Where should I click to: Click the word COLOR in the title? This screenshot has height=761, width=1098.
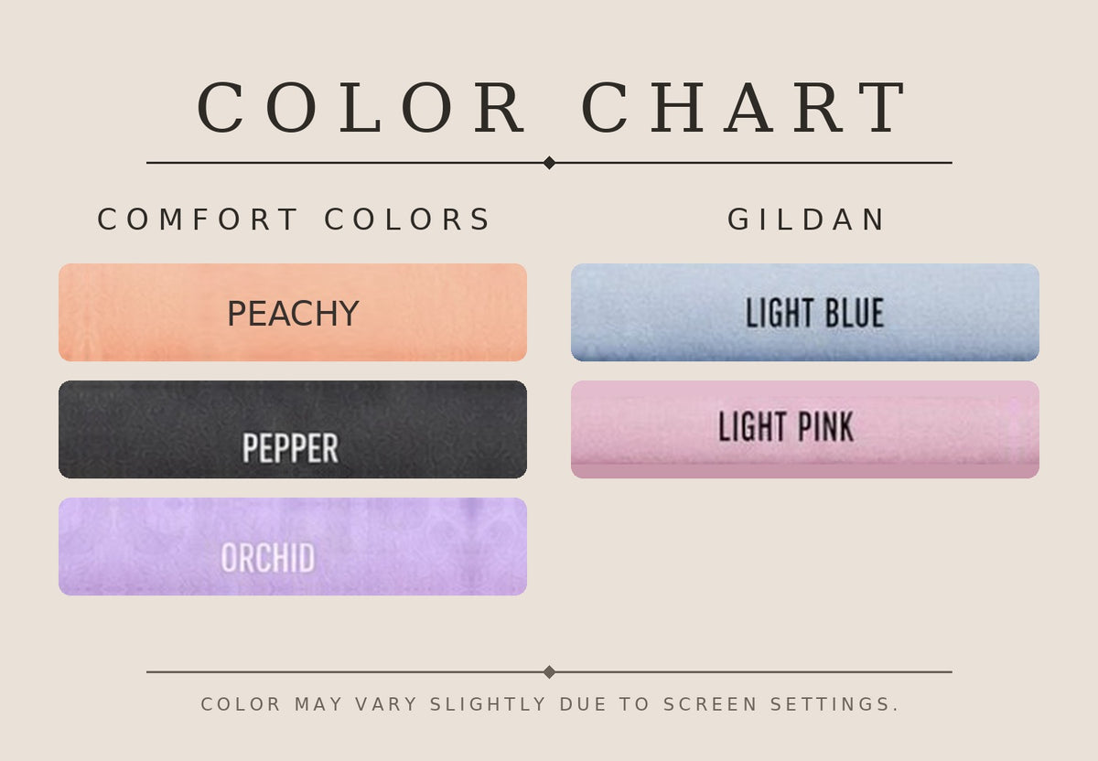pyautogui.click(x=361, y=108)
